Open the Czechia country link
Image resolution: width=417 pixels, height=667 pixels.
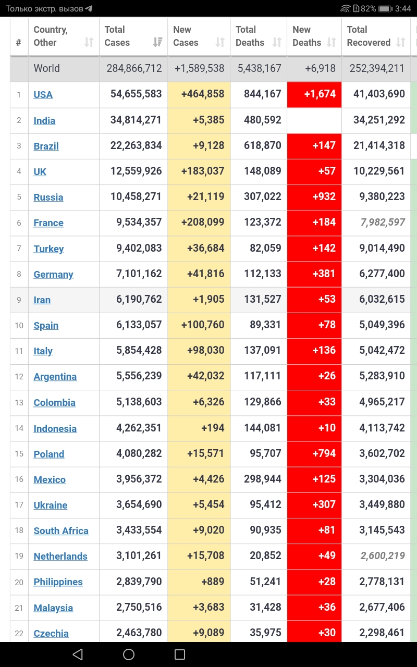click(51, 634)
